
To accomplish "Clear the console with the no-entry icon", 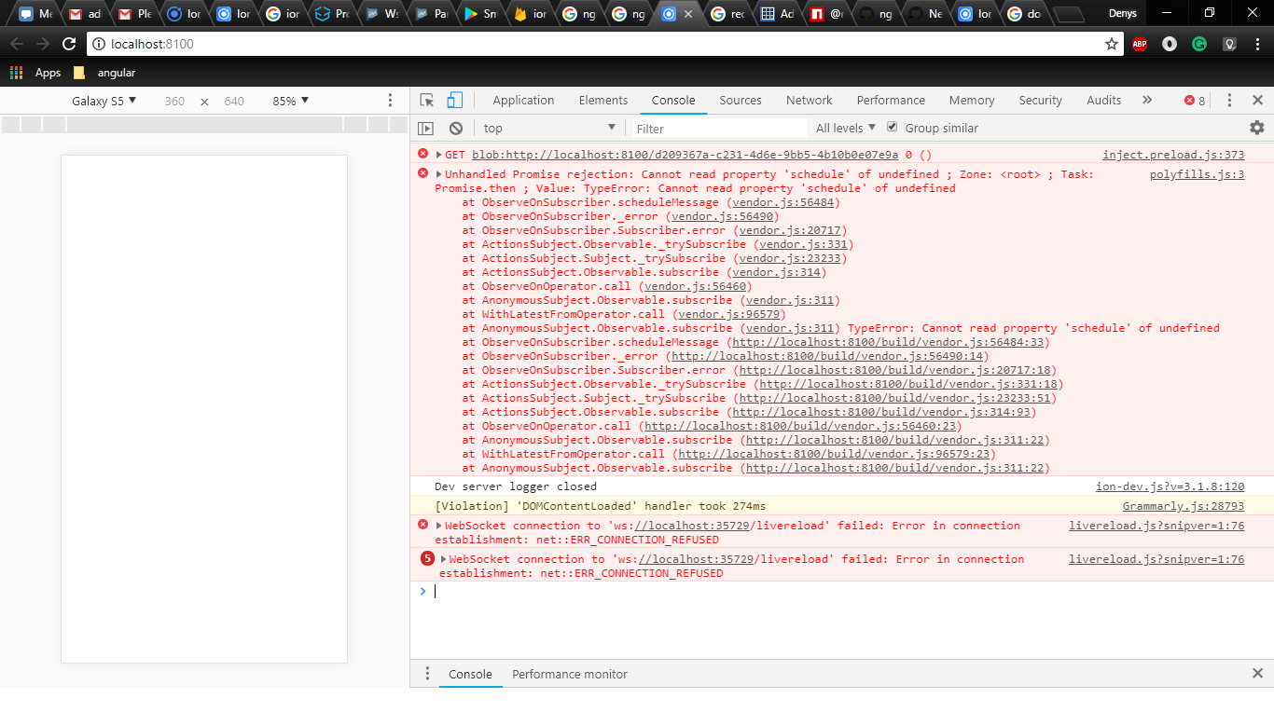I will pos(456,128).
